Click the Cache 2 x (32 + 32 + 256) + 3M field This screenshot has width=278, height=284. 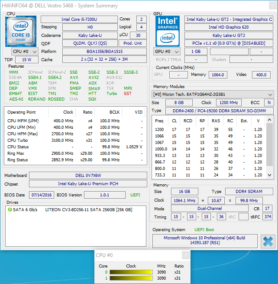tap(104, 59)
